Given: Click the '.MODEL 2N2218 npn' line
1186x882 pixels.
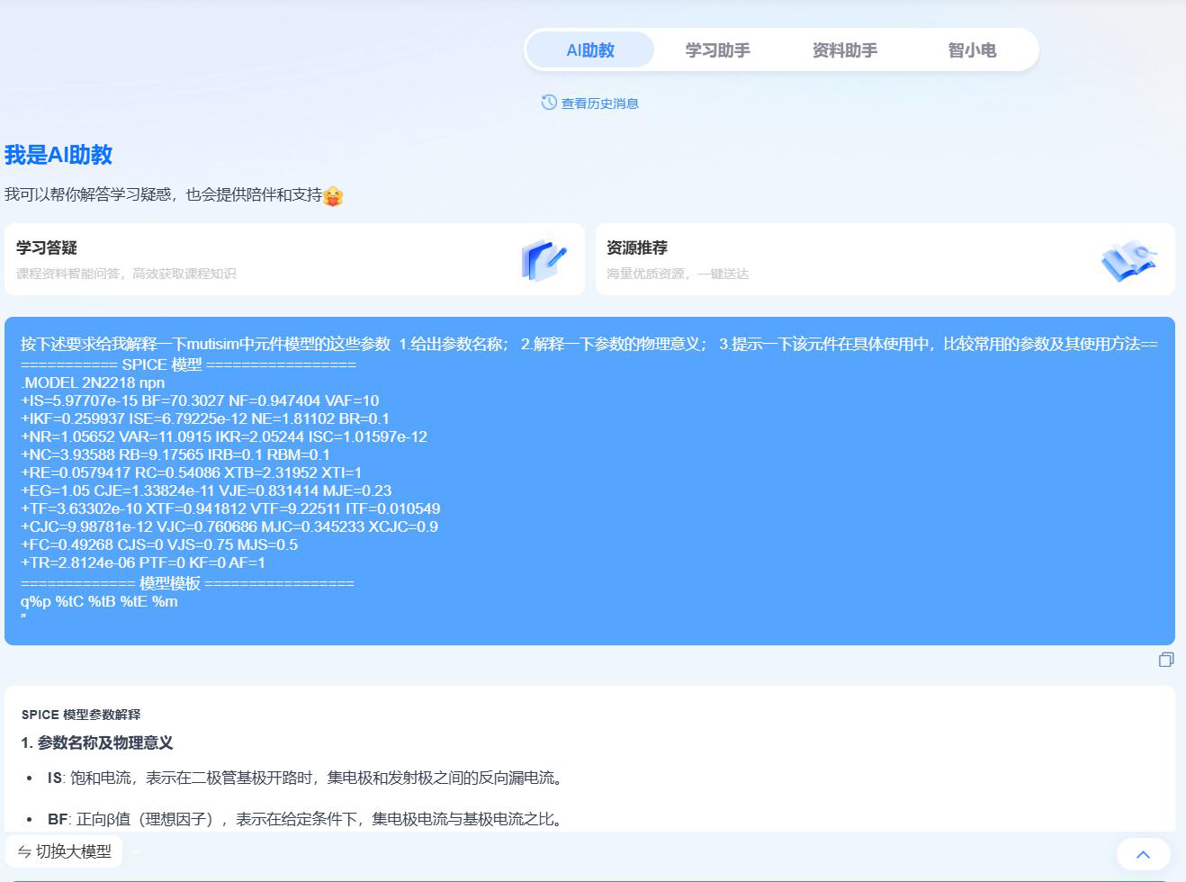Looking at the screenshot, I should [x=93, y=382].
